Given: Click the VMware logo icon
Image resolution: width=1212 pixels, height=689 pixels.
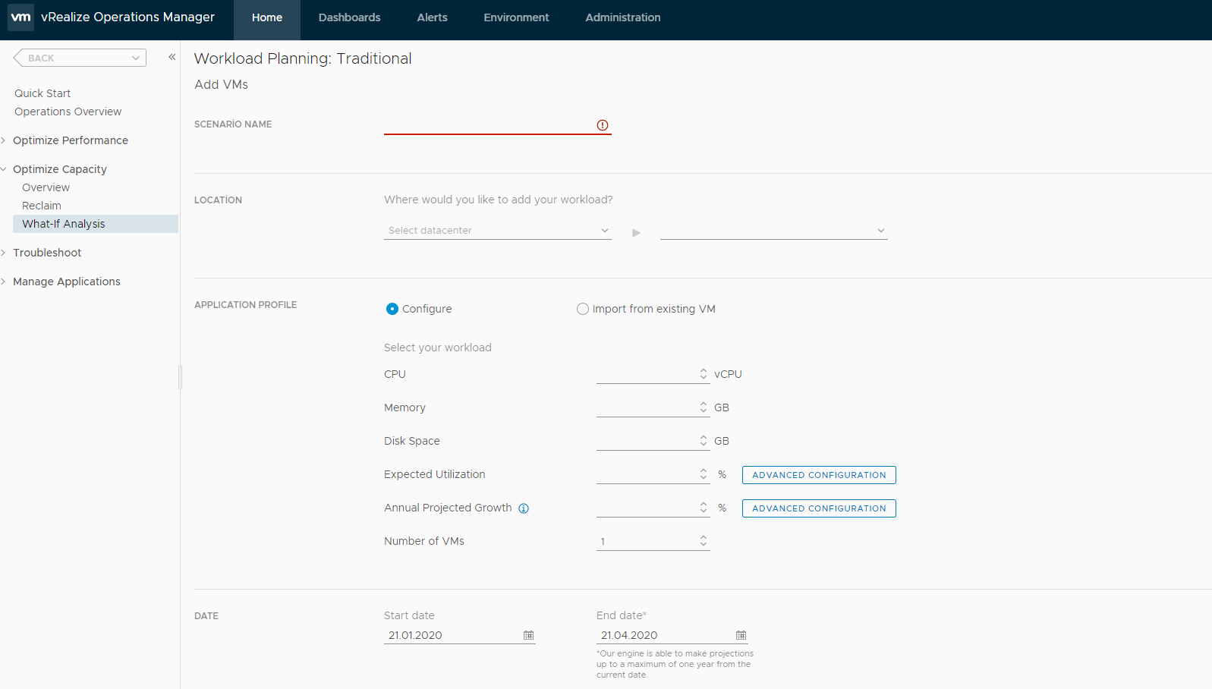Looking at the screenshot, I should tap(20, 17).
